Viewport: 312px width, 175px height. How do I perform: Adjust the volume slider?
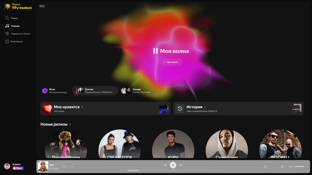coord(300,166)
